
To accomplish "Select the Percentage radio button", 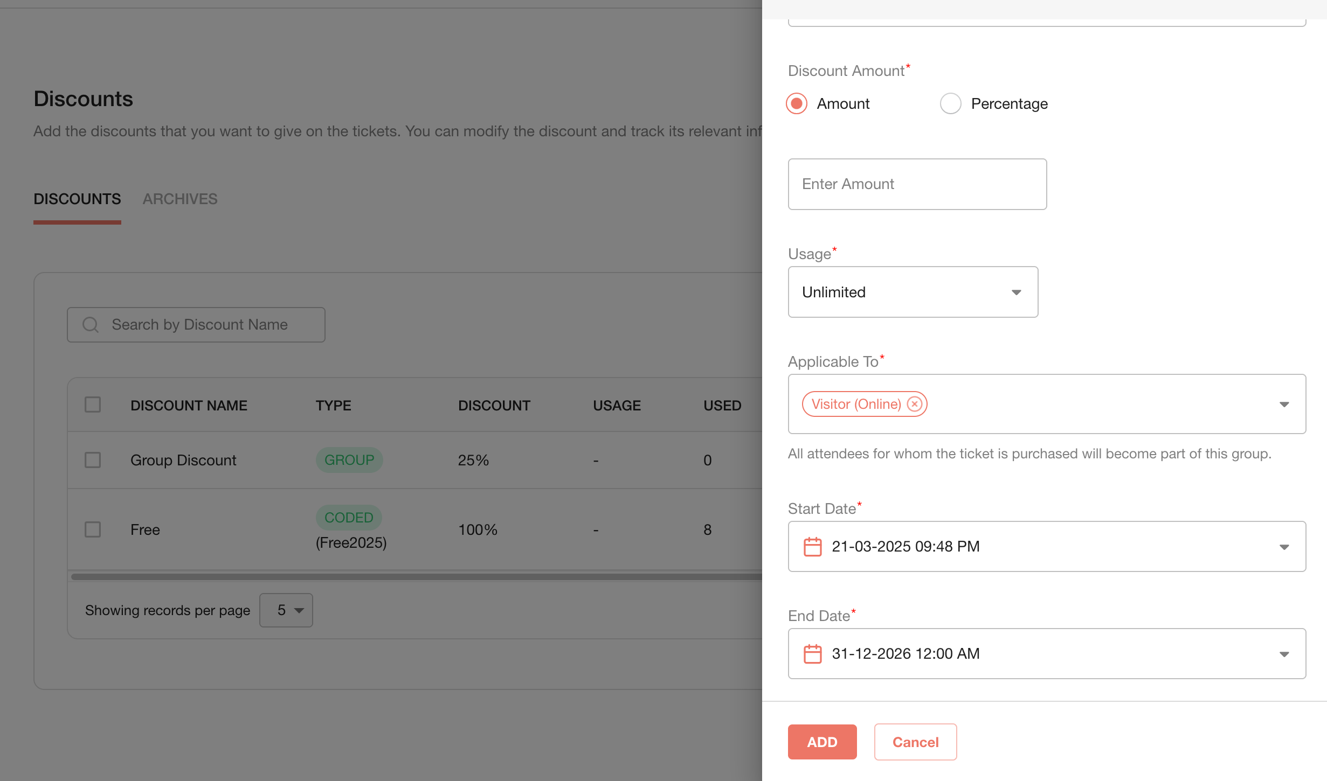I will 950,103.
